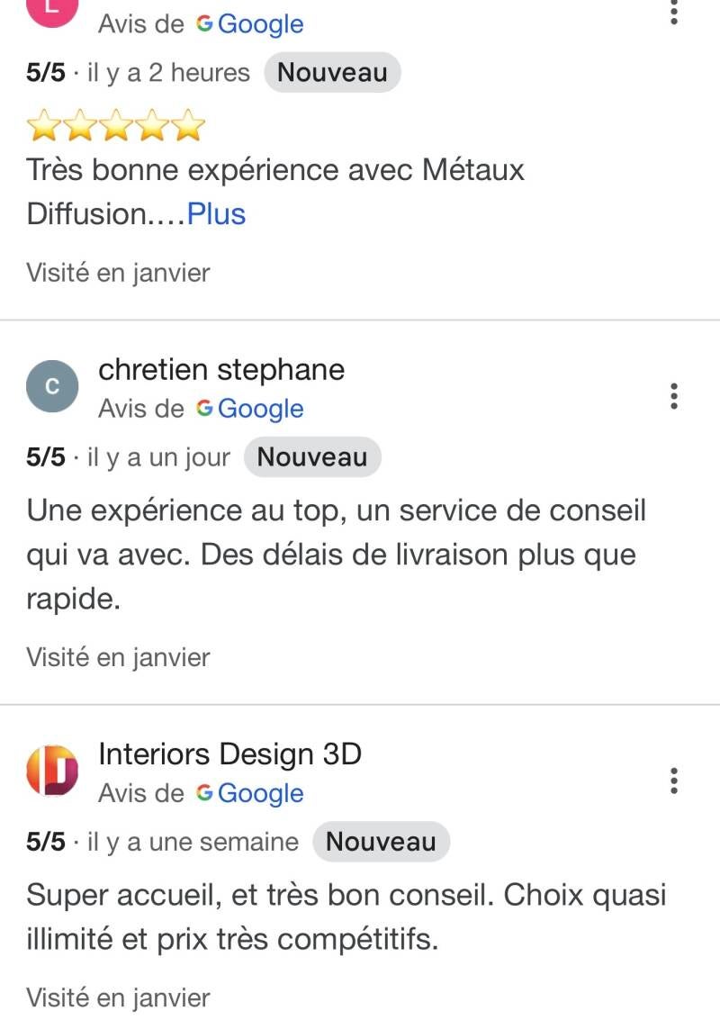Click the Google link under Interiors Design 3D

pos(261,793)
